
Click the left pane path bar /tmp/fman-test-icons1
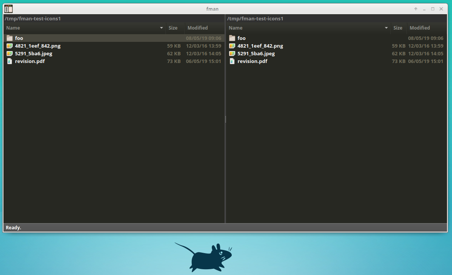point(33,18)
